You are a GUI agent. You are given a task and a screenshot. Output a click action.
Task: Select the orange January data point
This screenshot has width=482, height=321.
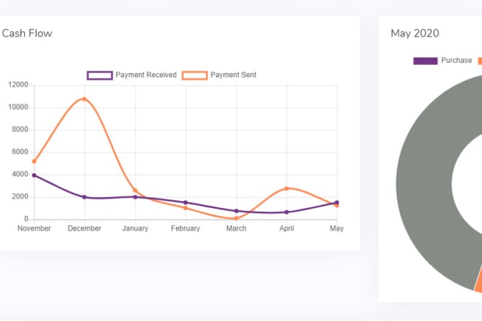coord(135,190)
